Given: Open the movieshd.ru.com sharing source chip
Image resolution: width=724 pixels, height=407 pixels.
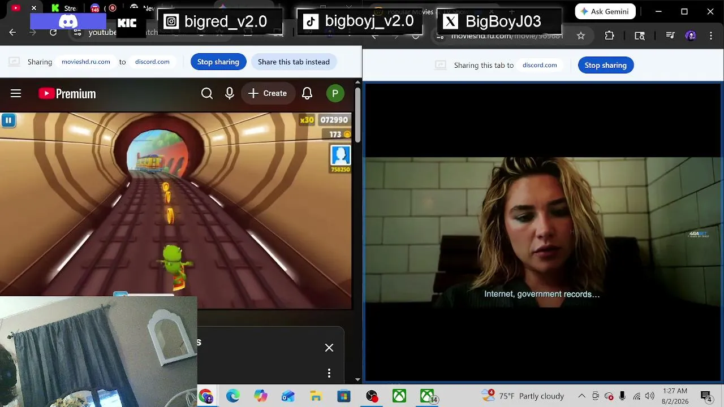Looking at the screenshot, I should [86, 62].
